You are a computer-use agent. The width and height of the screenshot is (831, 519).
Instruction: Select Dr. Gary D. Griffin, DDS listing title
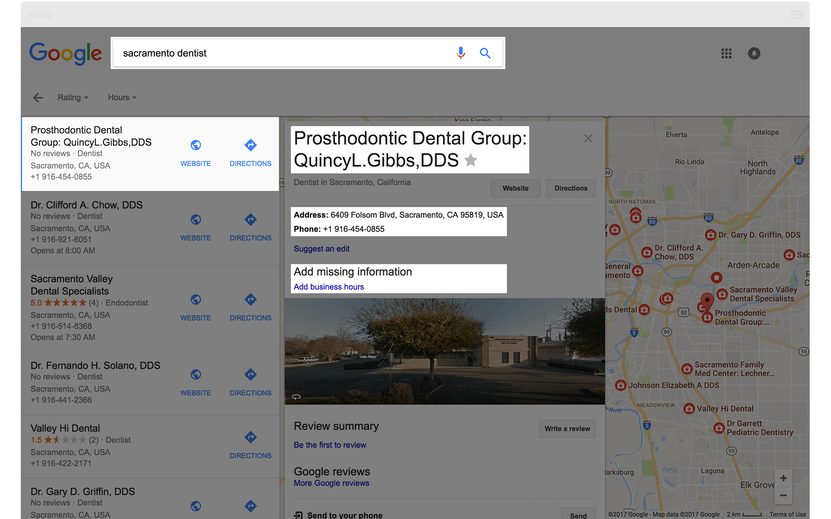83,491
